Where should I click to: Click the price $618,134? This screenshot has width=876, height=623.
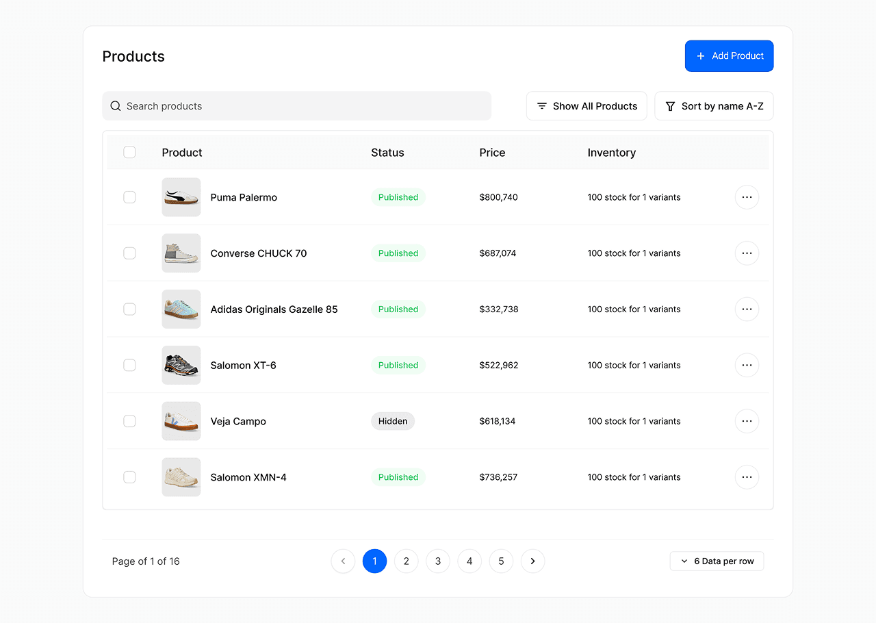pos(498,421)
